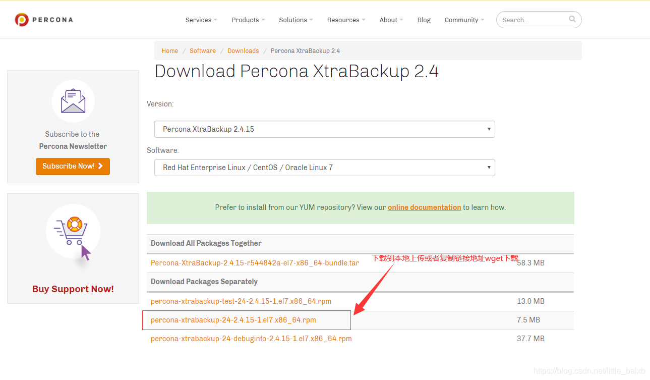Click the 37.7 MB size text
Image resolution: width=650 pixels, height=380 pixels.
(x=530, y=339)
